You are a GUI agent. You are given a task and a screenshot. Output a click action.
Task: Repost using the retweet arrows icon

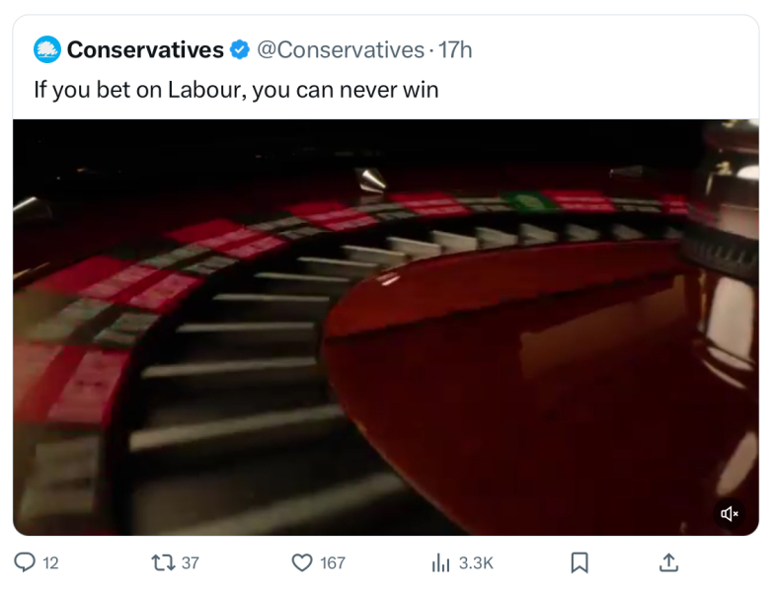click(161, 562)
